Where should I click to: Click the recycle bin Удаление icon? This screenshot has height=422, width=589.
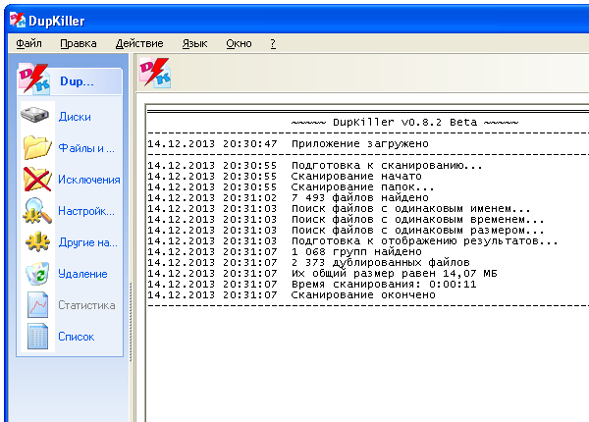(37, 274)
